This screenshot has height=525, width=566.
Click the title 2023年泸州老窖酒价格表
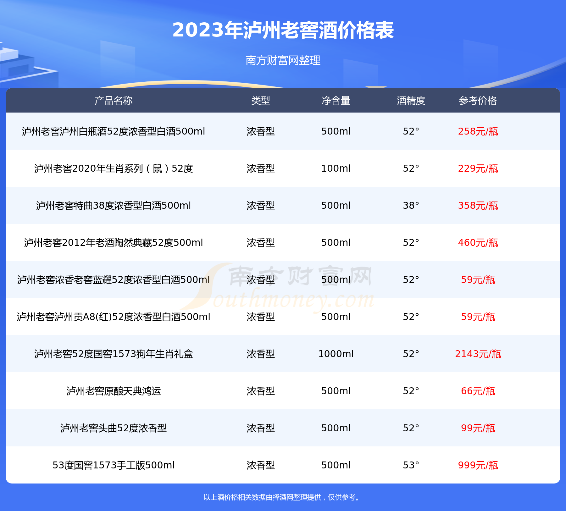[x=283, y=30]
